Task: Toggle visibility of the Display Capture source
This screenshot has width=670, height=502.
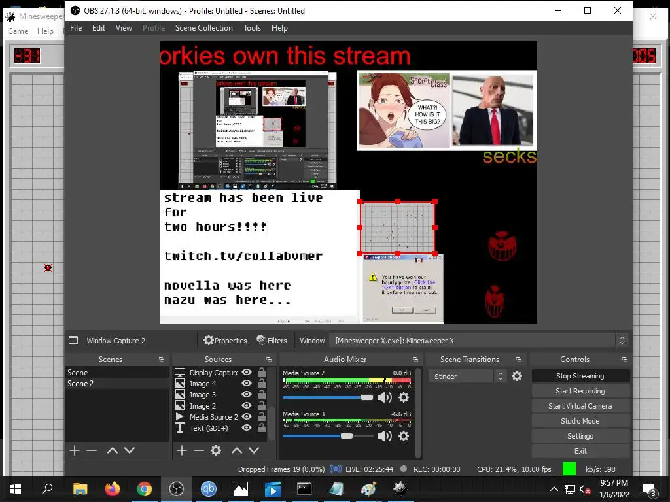Action: point(247,372)
